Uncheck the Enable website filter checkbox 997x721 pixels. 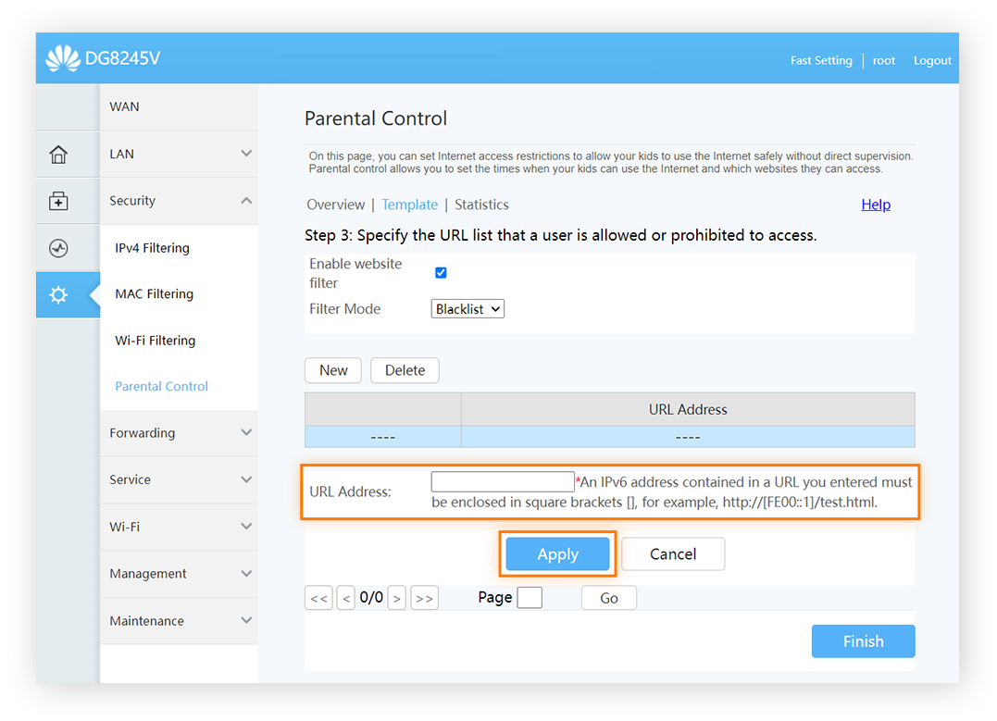[441, 272]
